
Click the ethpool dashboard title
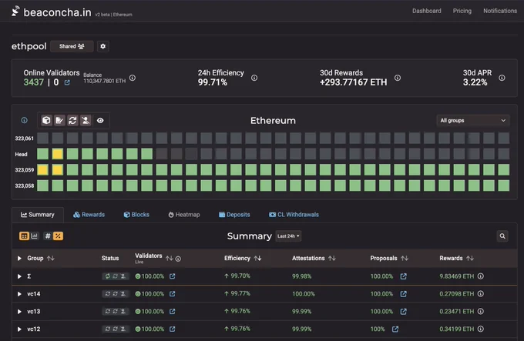point(29,46)
